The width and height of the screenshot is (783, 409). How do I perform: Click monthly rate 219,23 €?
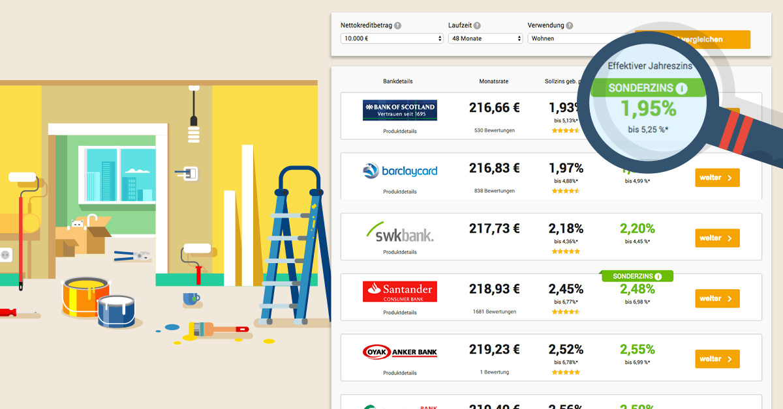pyautogui.click(x=495, y=350)
